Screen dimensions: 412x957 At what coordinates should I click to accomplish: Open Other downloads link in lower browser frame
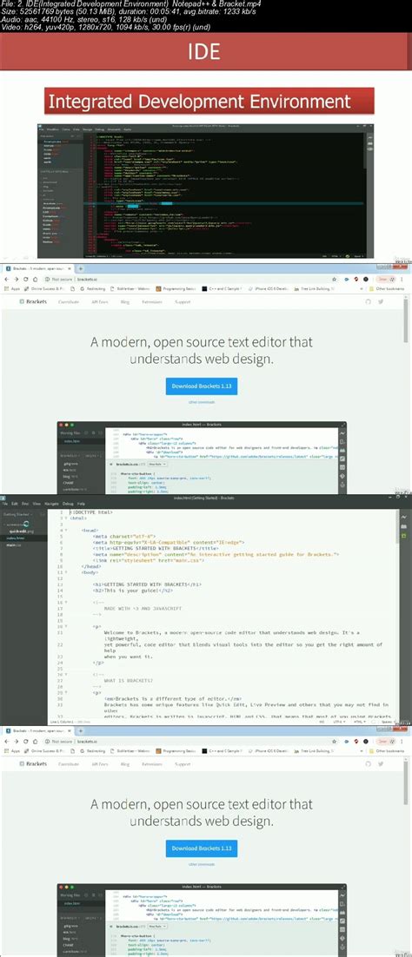tap(201, 864)
